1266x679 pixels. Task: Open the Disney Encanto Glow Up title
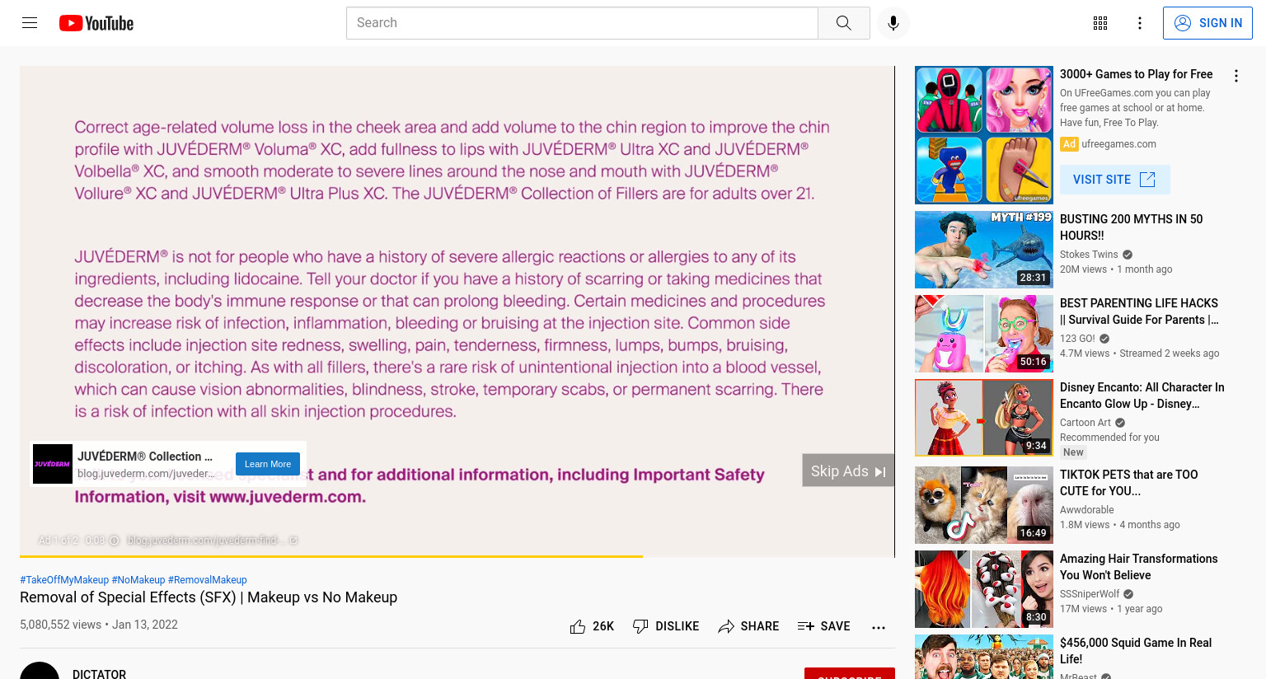point(1142,396)
